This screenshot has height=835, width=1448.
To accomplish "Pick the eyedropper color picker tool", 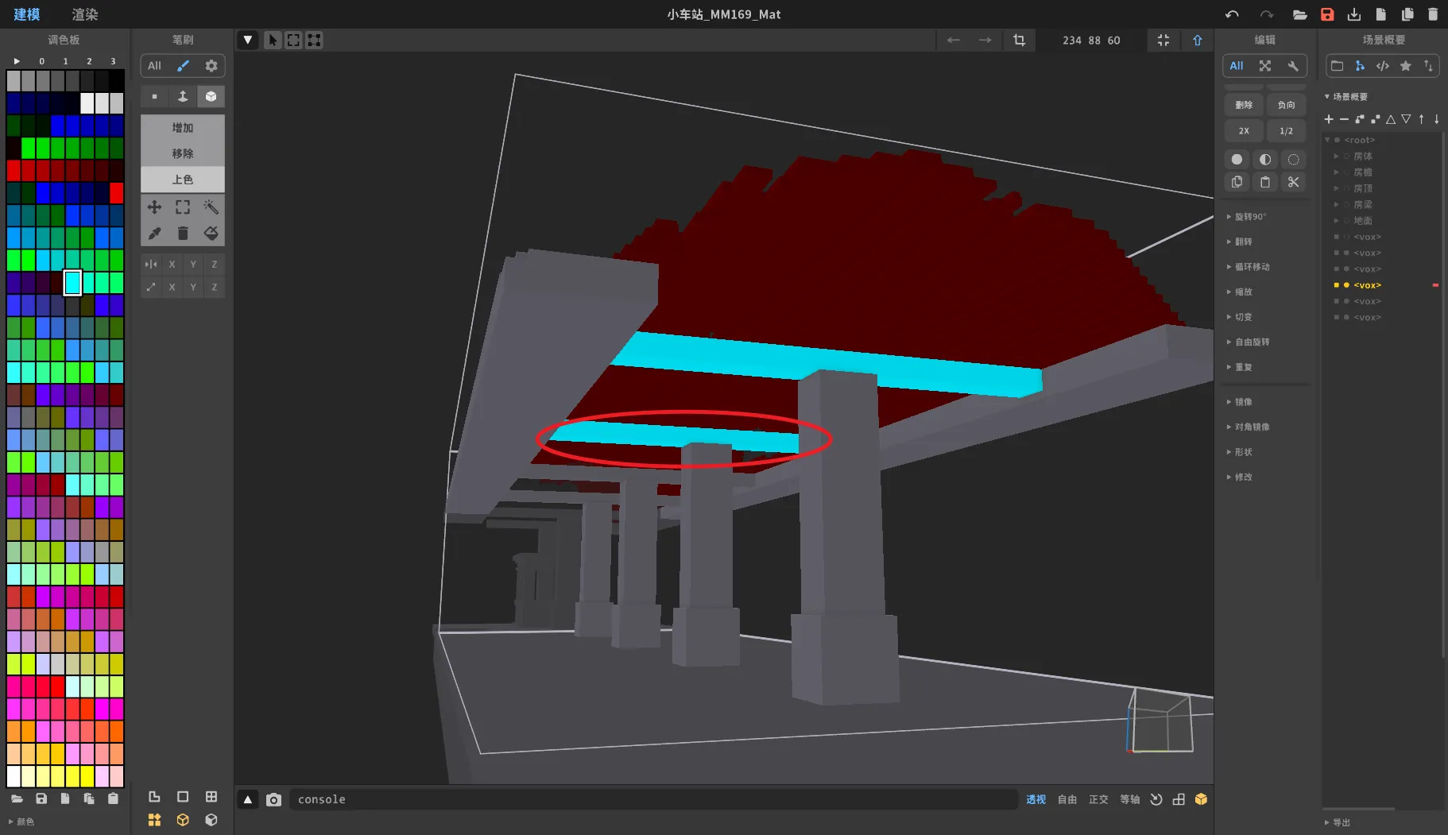I will click(154, 233).
